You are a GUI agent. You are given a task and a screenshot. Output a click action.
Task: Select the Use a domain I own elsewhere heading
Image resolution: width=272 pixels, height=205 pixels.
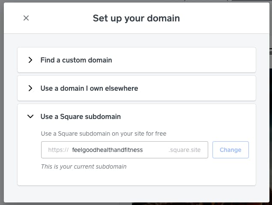pos(89,89)
